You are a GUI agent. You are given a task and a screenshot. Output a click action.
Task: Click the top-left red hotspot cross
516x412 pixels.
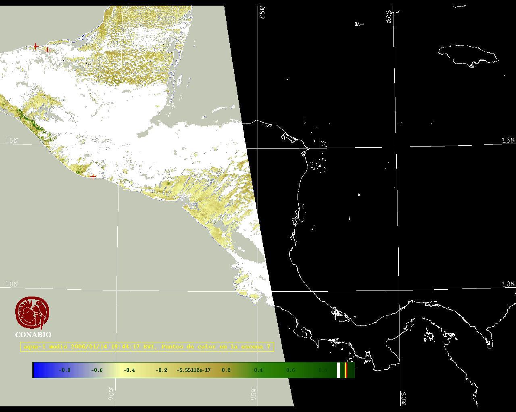35,47
